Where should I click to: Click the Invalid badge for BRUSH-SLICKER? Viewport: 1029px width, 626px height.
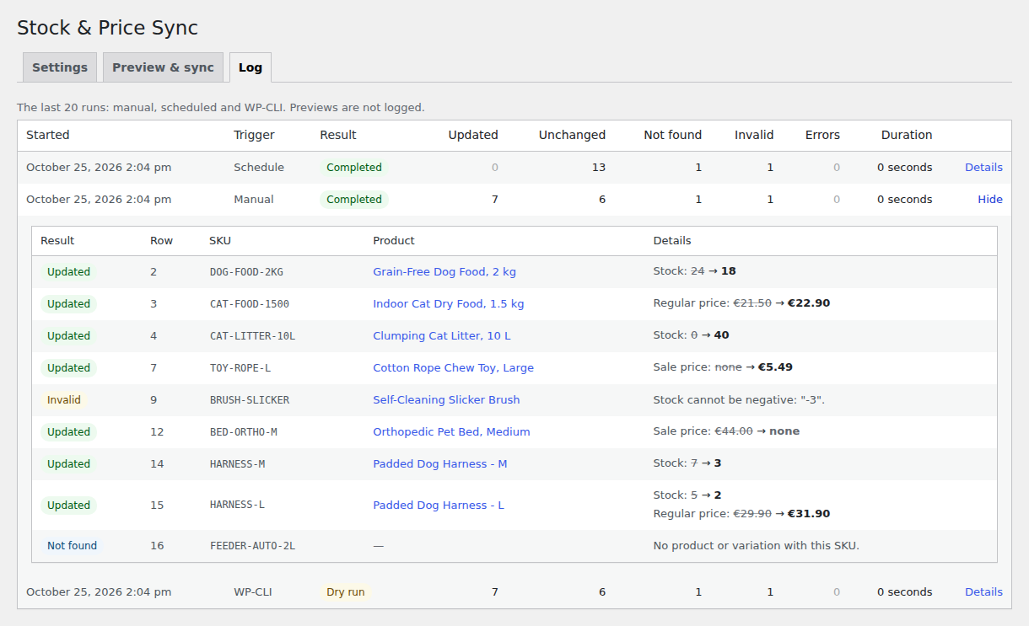coord(64,400)
